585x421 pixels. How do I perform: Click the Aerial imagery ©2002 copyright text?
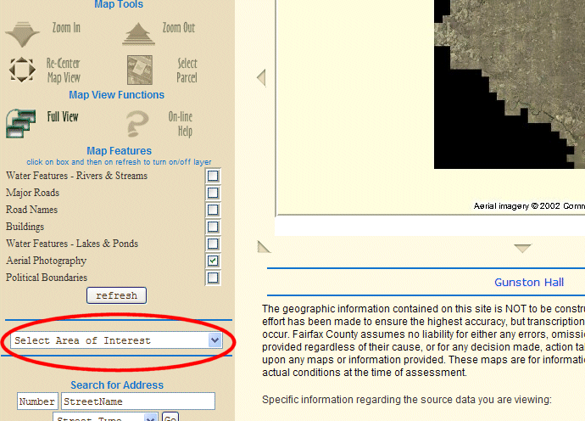pos(529,206)
